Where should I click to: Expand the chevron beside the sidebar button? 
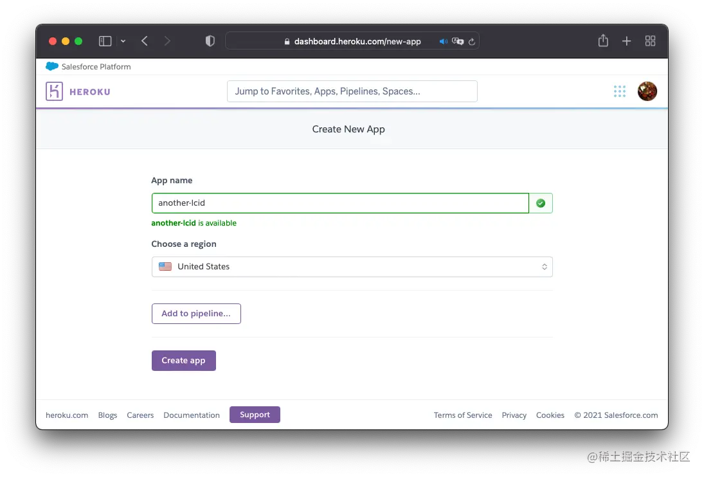[123, 40]
